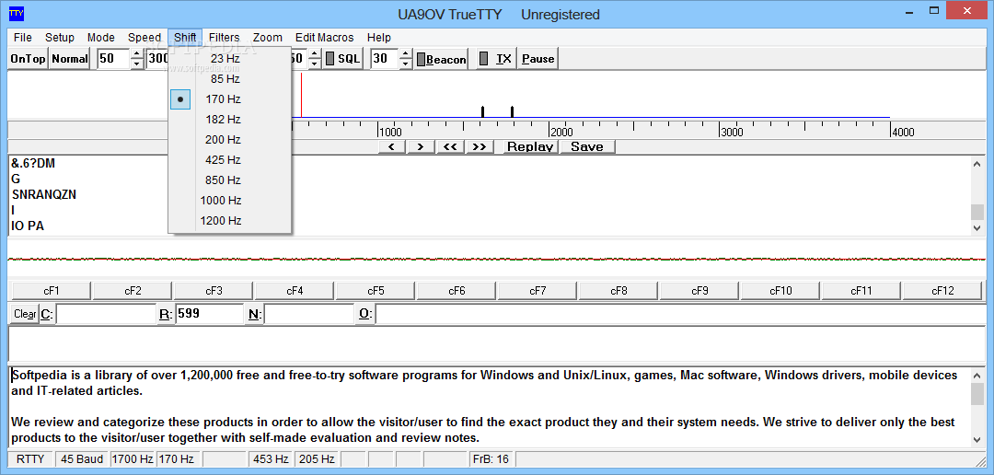Click the up arrow left of SQL
This screenshot has height=475, width=994.
[x=315, y=54]
